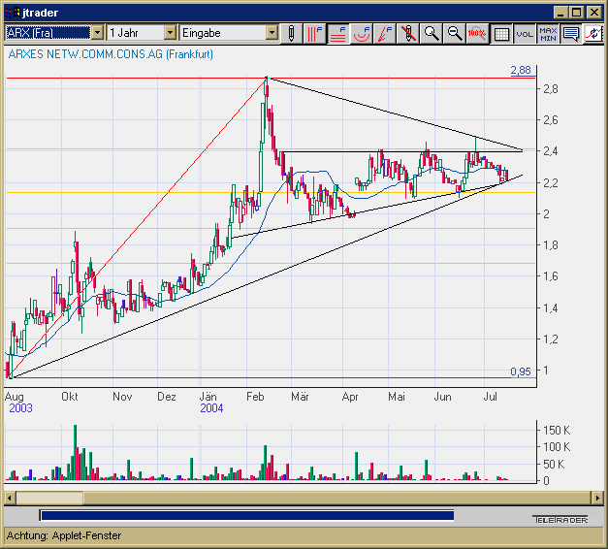The image size is (608, 549).
Task: Click the 2004 year axis label
Action: click(x=211, y=408)
